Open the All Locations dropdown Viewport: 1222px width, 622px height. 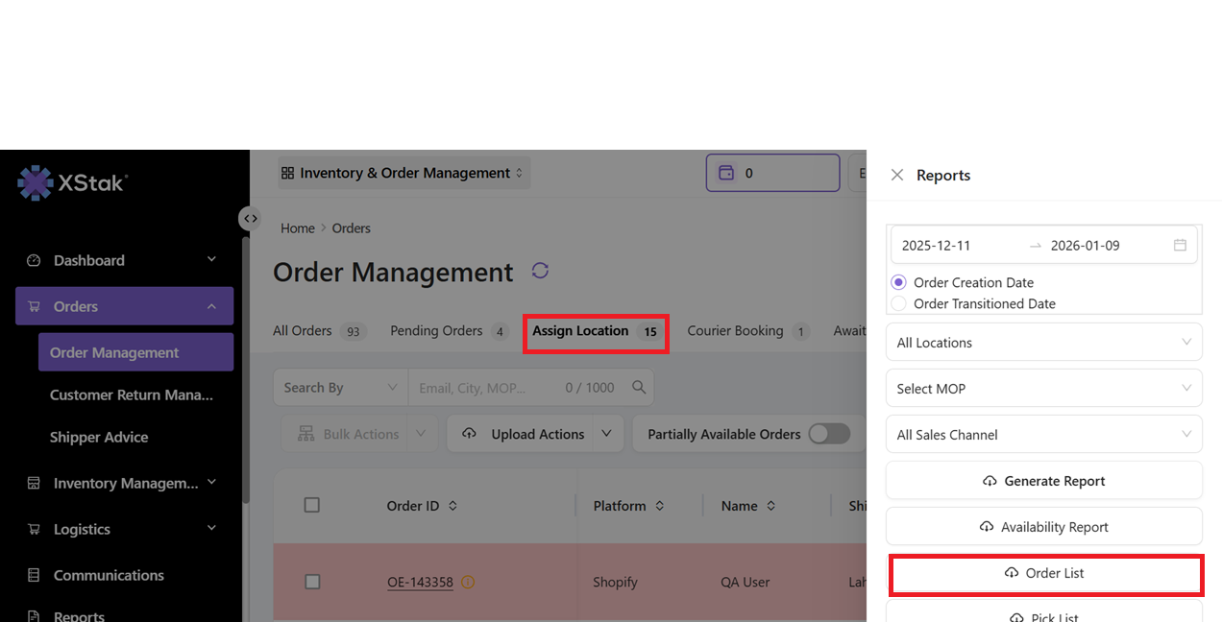pyautogui.click(x=1043, y=343)
